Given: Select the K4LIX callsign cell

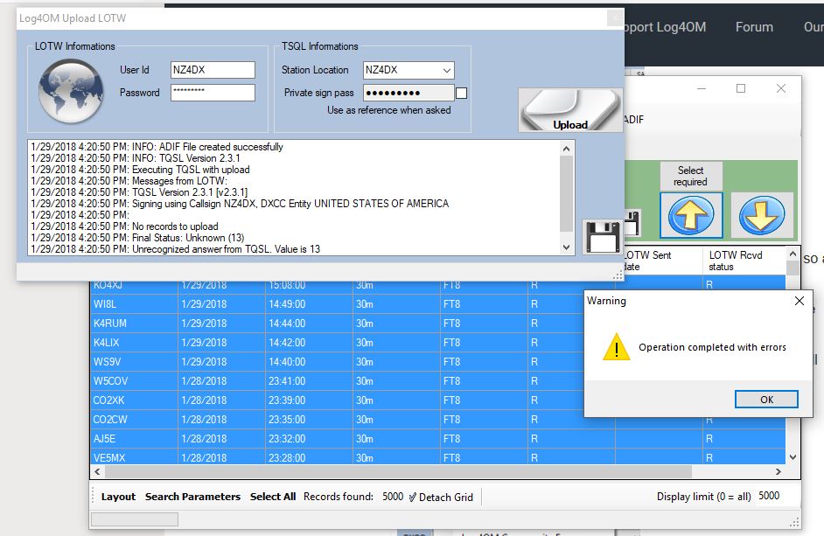Looking at the screenshot, I should click(x=134, y=343).
